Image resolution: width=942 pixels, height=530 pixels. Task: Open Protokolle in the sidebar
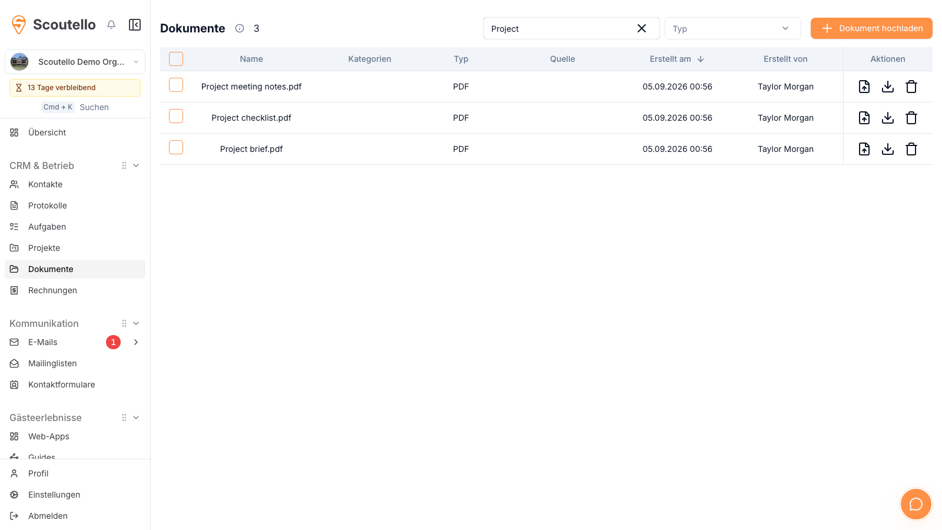75,206
